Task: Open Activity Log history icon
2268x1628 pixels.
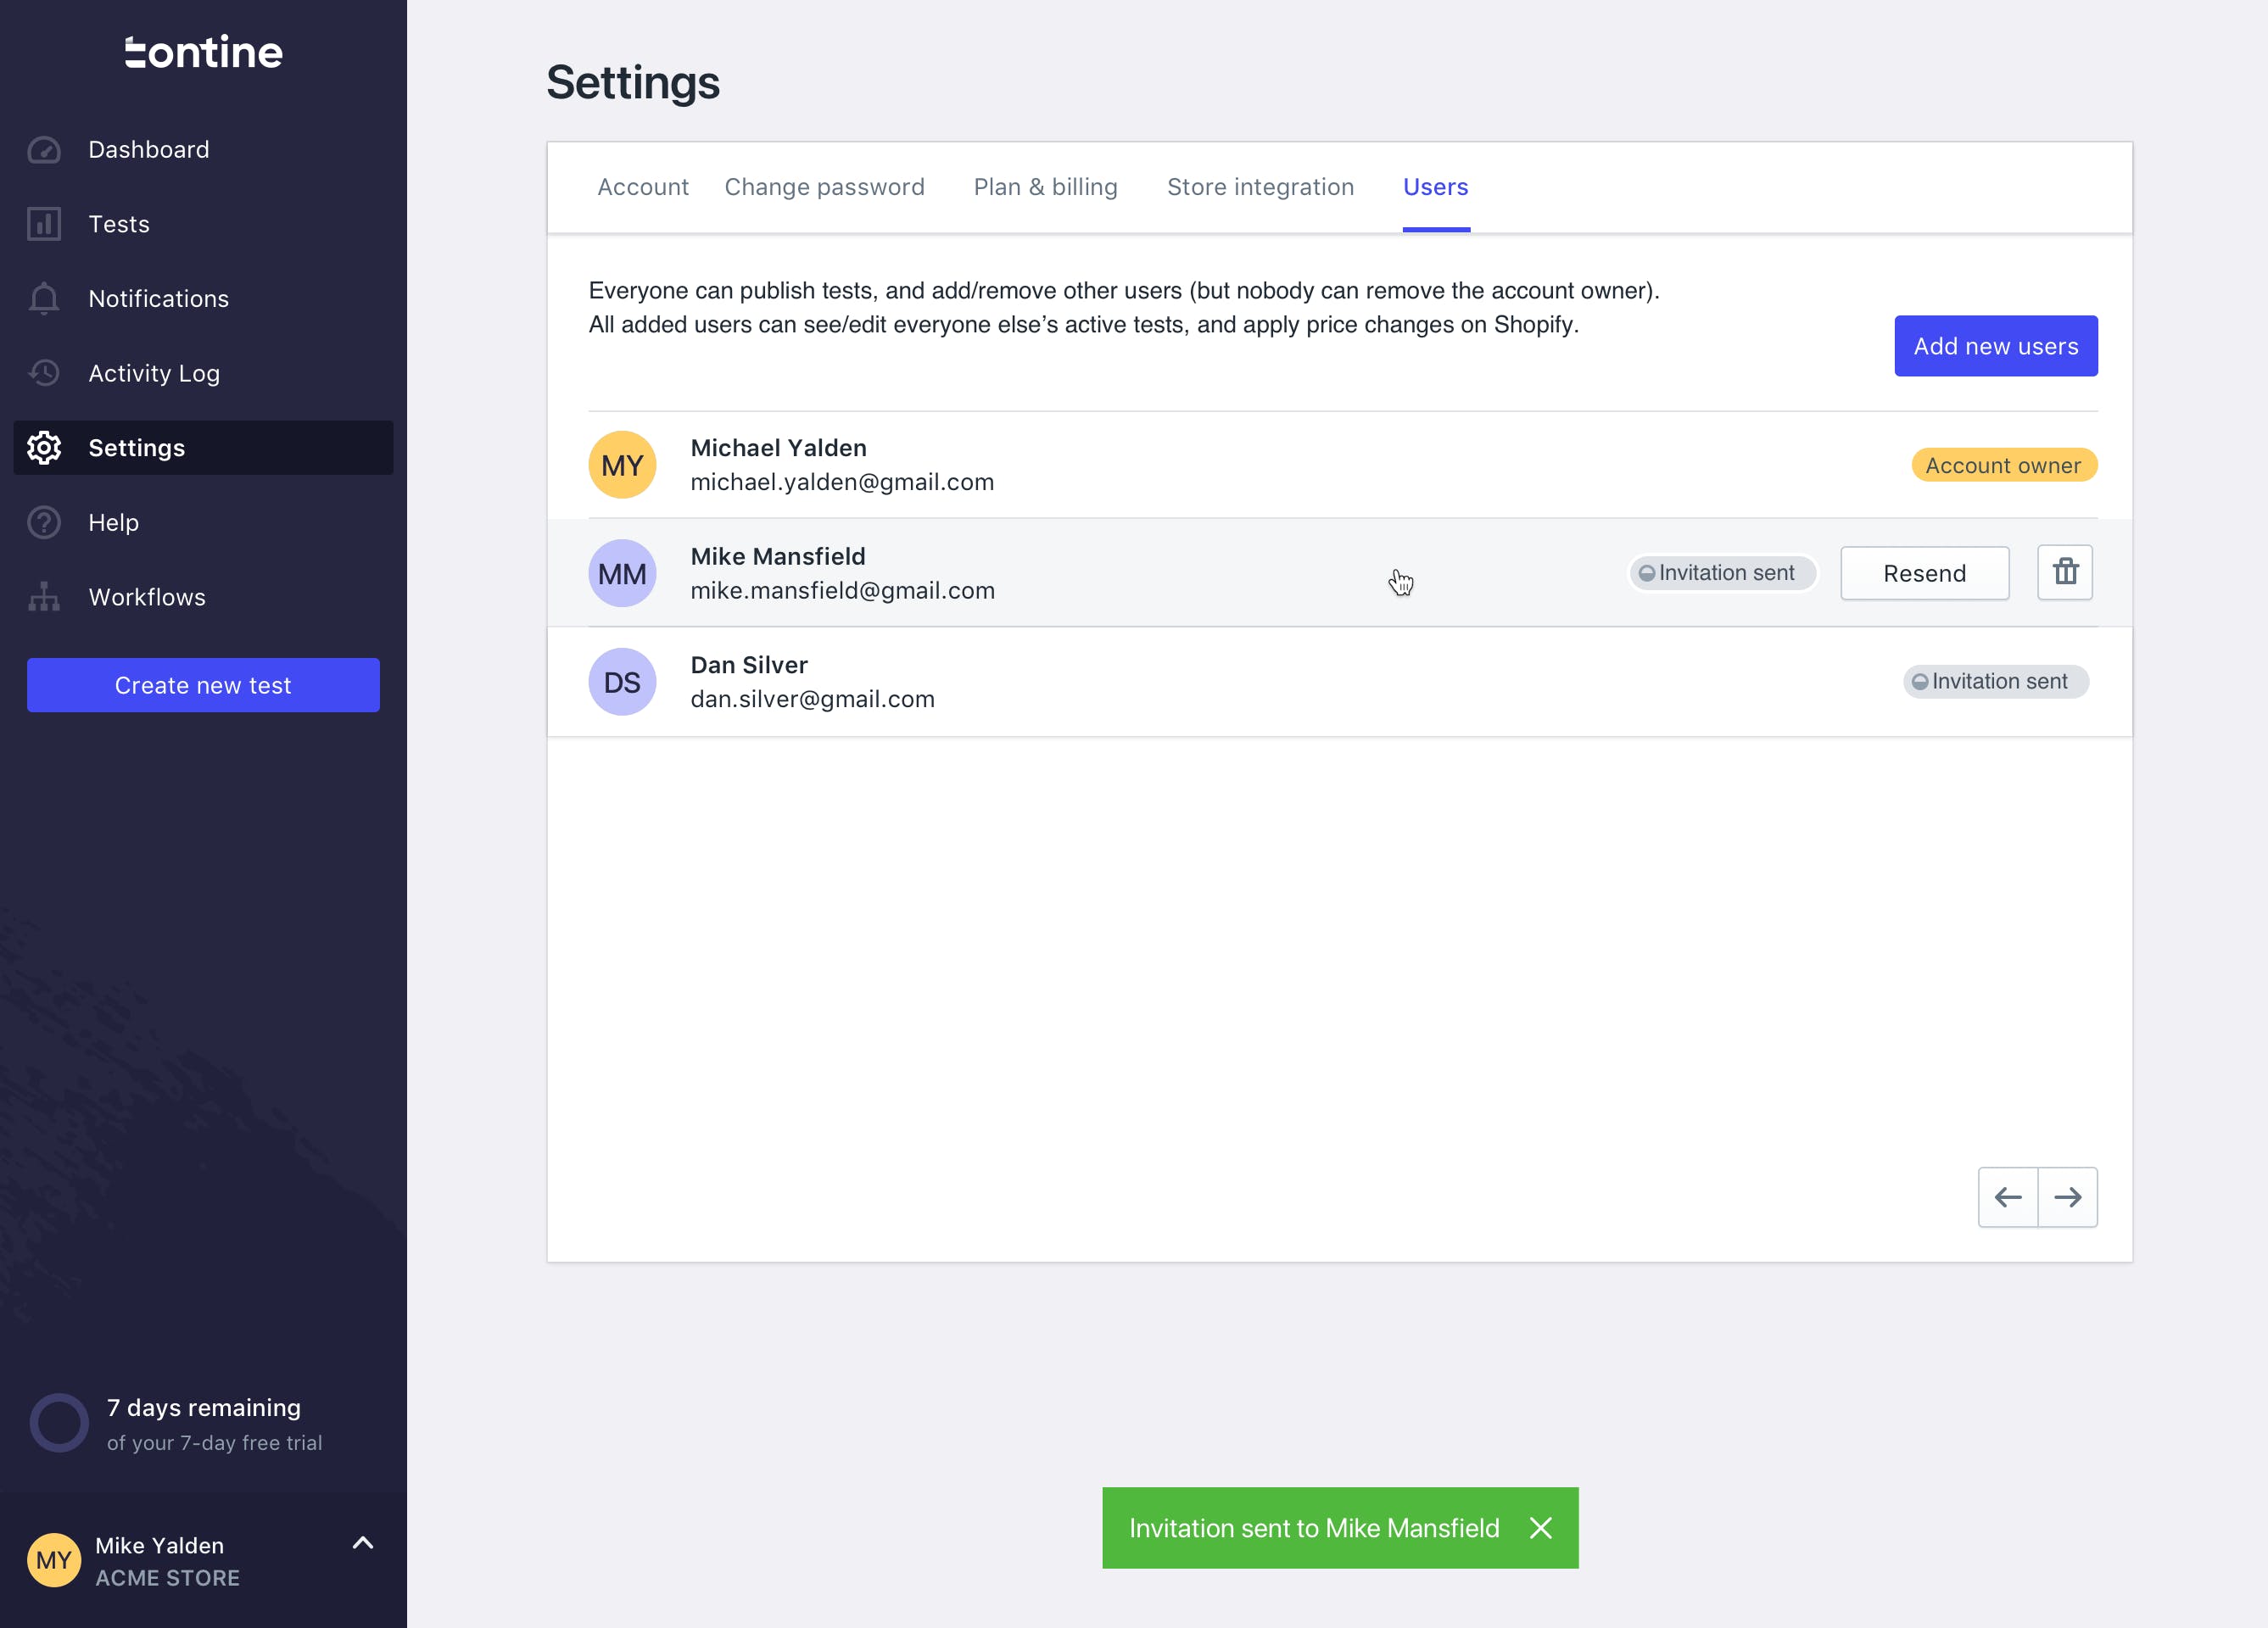Action: point(44,373)
